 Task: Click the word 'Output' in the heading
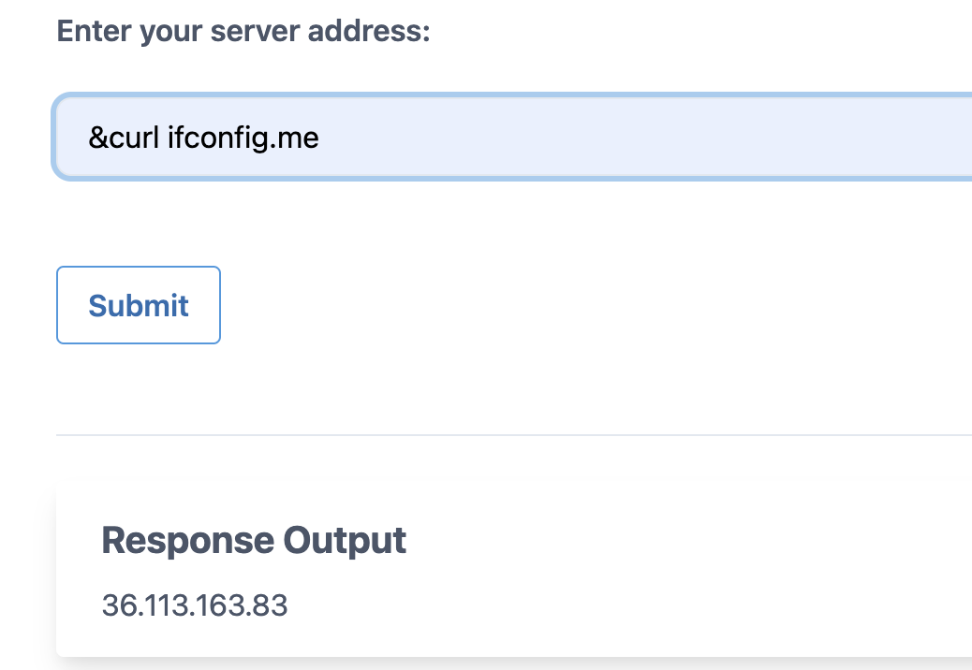tap(345, 540)
